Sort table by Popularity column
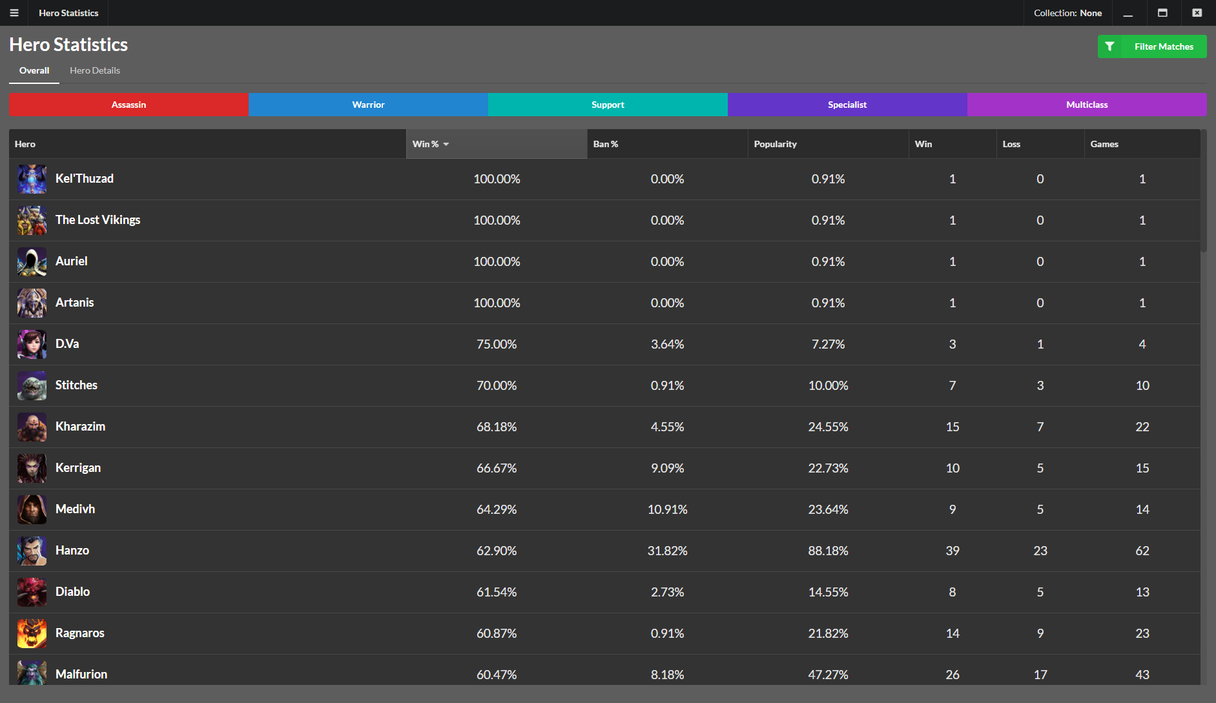 tap(828, 144)
